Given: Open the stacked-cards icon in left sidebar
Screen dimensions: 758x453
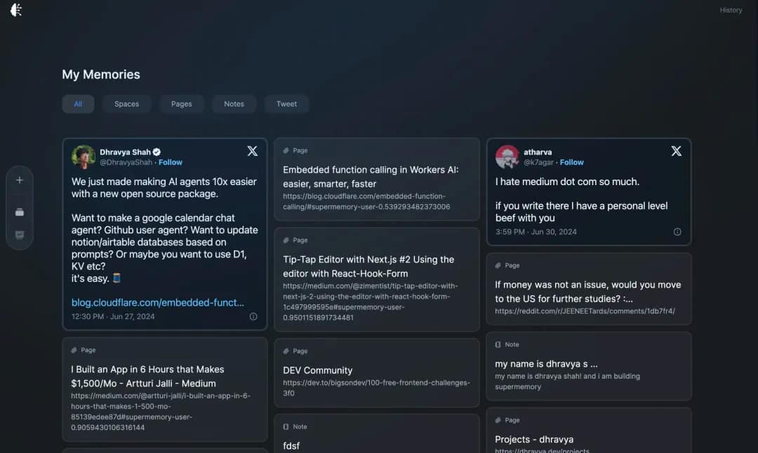Looking at the screenshot, I should pyautogui.click(x=20, y=212).
